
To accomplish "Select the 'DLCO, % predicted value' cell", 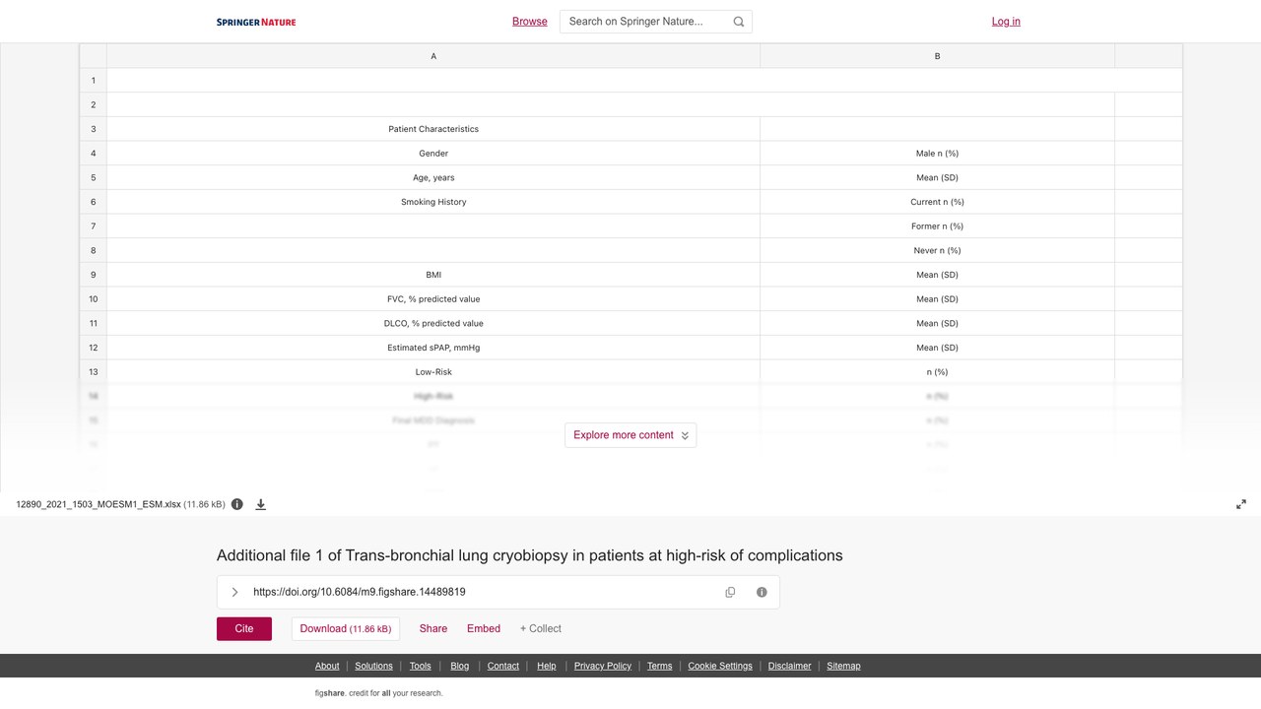I will coord(433,323).
